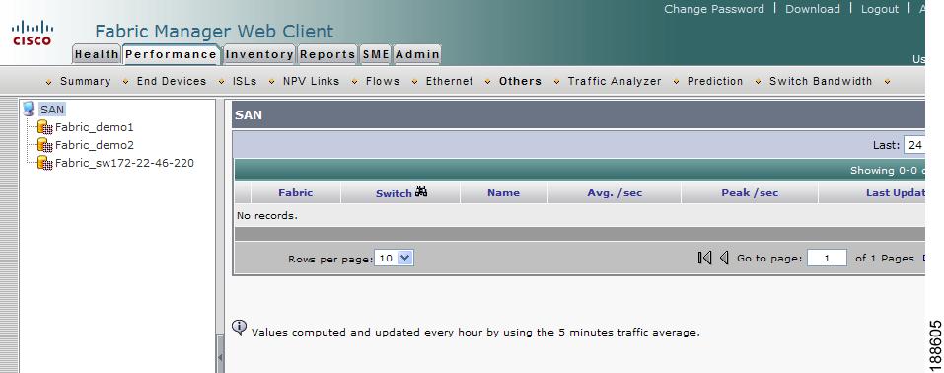Click the 'No records.' text
The image size is (944, 373).
(267, 215)
